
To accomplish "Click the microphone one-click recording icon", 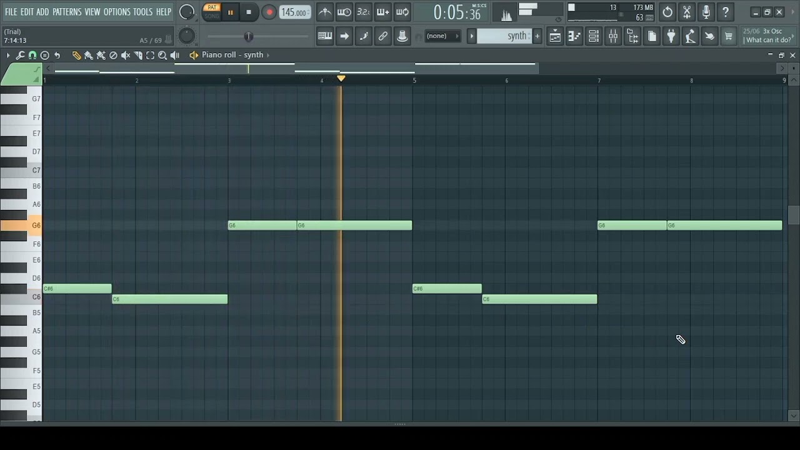I will [706, 12].
